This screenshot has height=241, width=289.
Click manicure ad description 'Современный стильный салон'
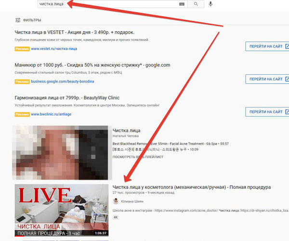tap(68, 72)
